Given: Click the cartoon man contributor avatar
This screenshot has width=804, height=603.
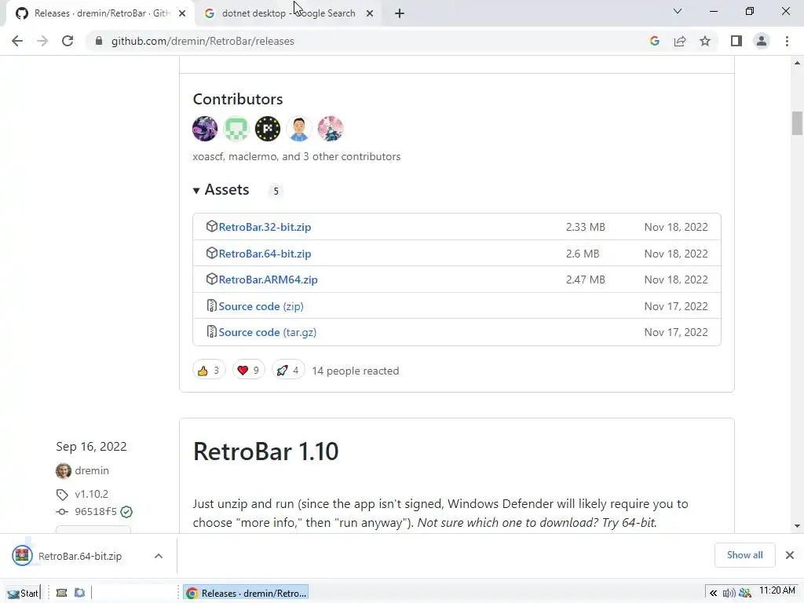Looking at the screenshot, I should point(299,128).
